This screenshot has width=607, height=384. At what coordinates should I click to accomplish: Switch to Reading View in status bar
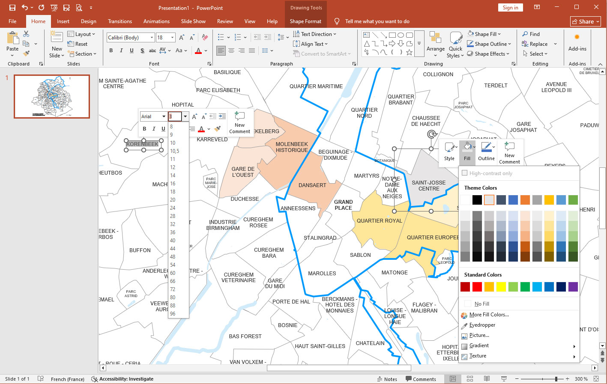pos(487,379)
